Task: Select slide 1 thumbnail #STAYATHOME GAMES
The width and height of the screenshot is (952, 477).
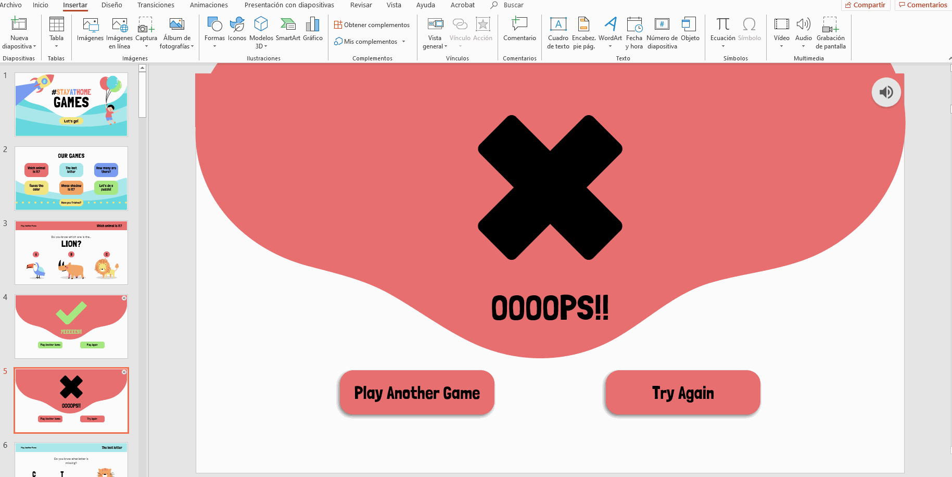Action: point(71,104)
